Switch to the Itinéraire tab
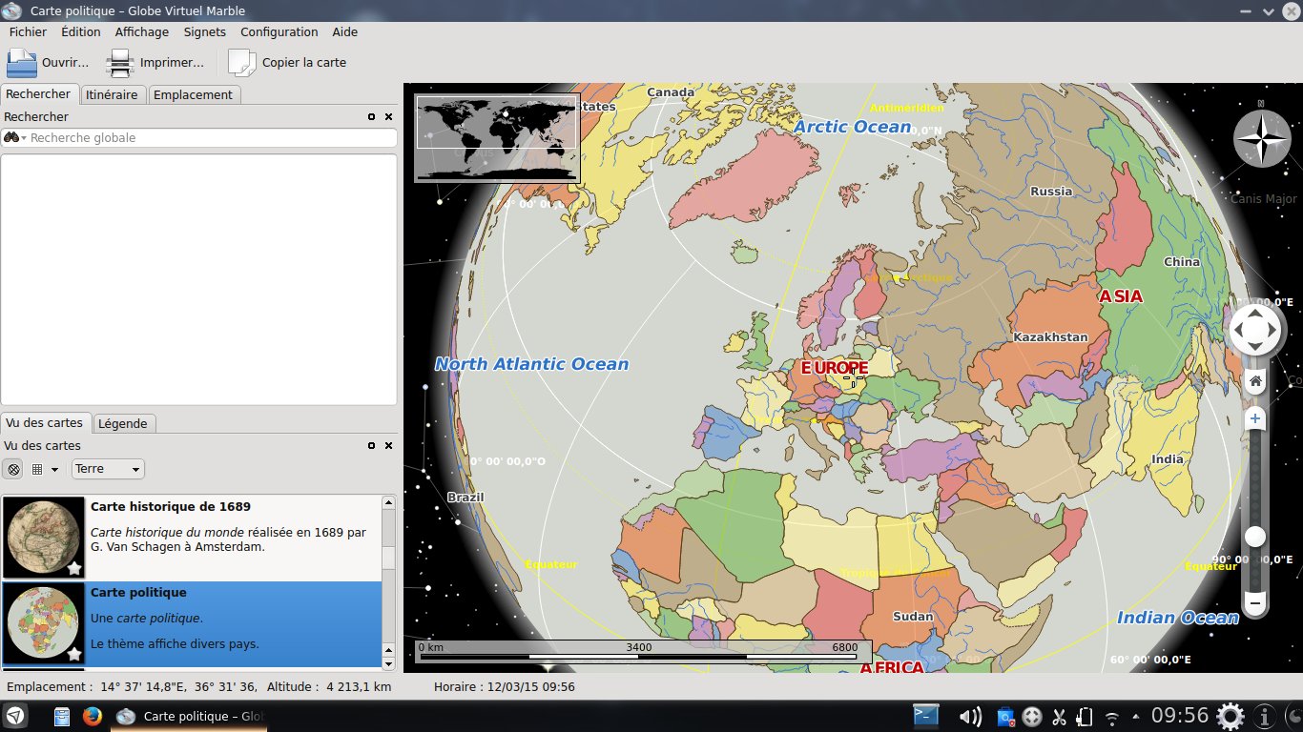 pyautogui.click(x=112, y=94)
